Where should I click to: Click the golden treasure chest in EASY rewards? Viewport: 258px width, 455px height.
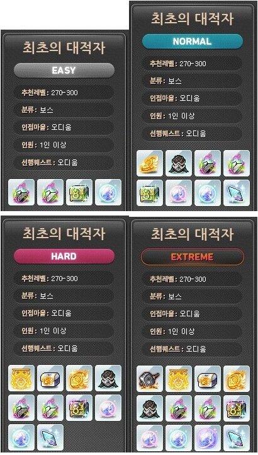pos(79,192)
